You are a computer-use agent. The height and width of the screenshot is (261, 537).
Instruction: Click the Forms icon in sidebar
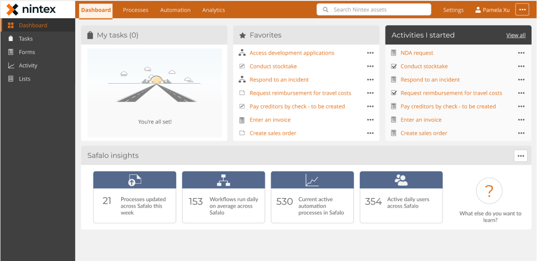(x=11, y=52)
